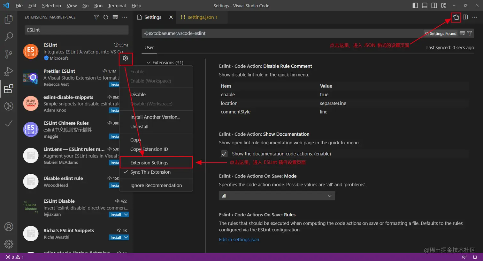Toggle the secondary side bar layout icon
483x261 pixels.
tap(434, 5)
